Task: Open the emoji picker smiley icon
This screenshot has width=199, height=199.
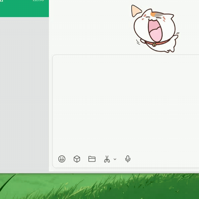Action: point(62,159)
